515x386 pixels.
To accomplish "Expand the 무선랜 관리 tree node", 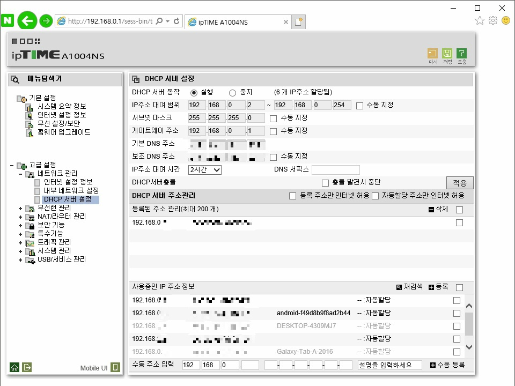I will coord(20,209).
